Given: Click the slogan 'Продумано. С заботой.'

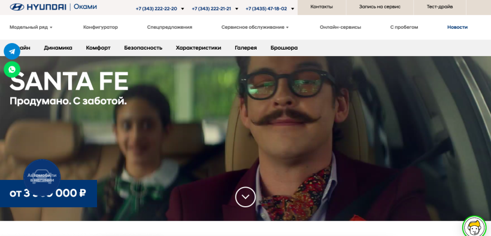Looking at the screenshot, I should pos(68,102).
